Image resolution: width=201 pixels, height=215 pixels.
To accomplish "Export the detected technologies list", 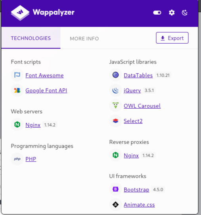I will [172, 38].
